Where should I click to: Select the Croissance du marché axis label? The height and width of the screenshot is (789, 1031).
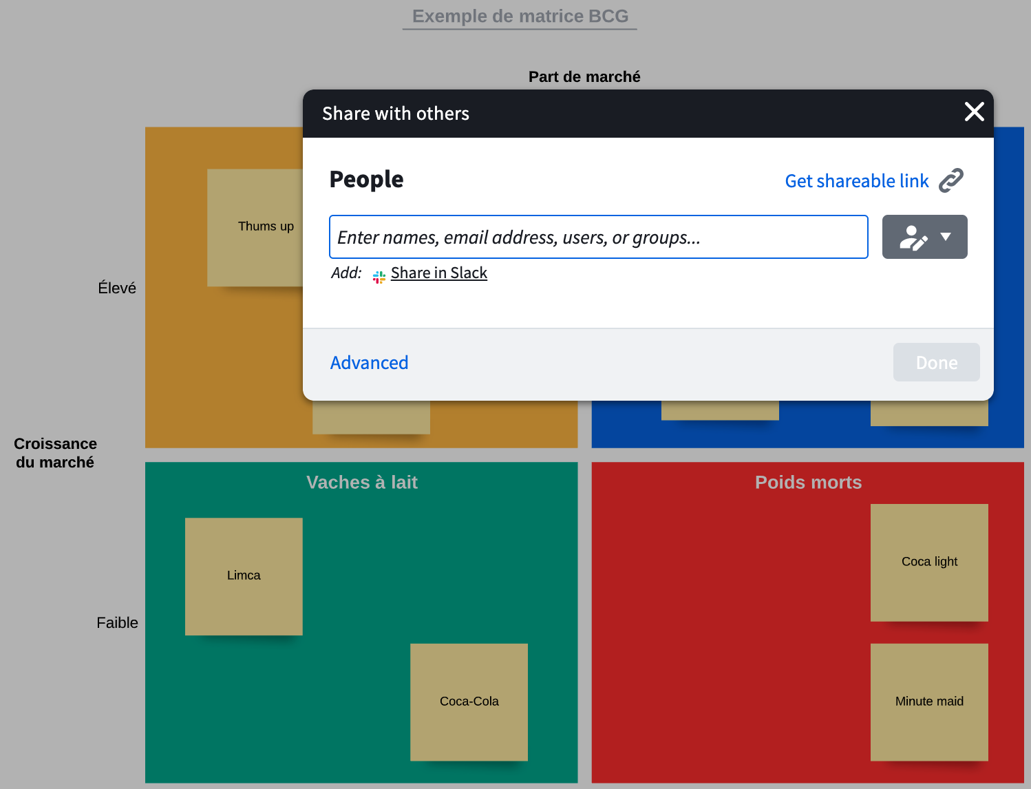point(55,453)
